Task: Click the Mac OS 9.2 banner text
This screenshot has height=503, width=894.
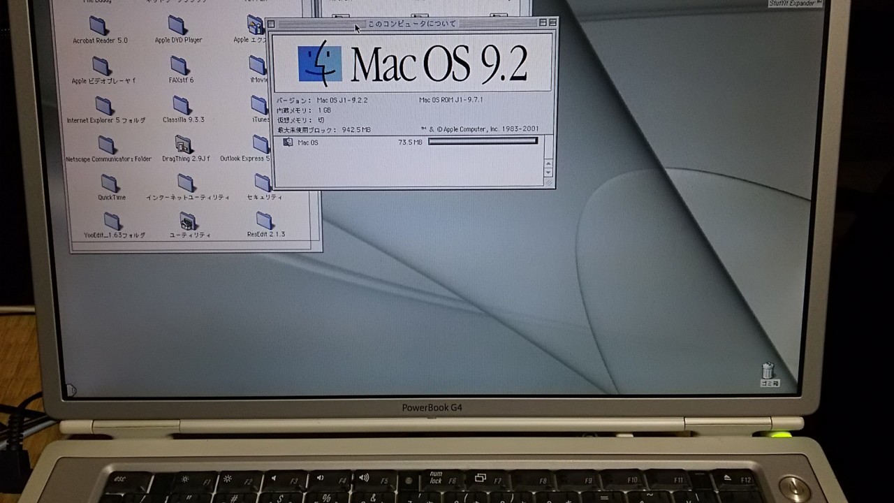Action: [439, 64]
